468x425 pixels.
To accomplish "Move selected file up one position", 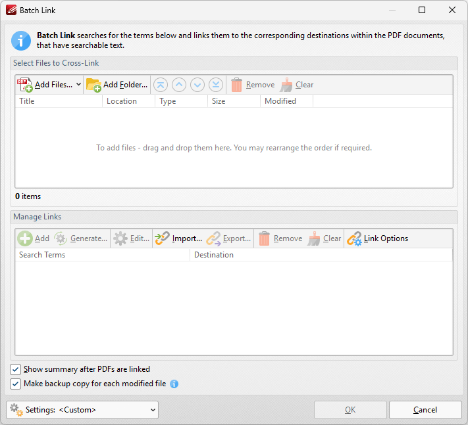I will tap(179, 85).
